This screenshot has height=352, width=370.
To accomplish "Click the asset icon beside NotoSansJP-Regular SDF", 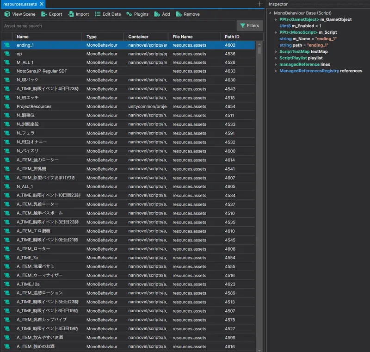I will [7, 71].
